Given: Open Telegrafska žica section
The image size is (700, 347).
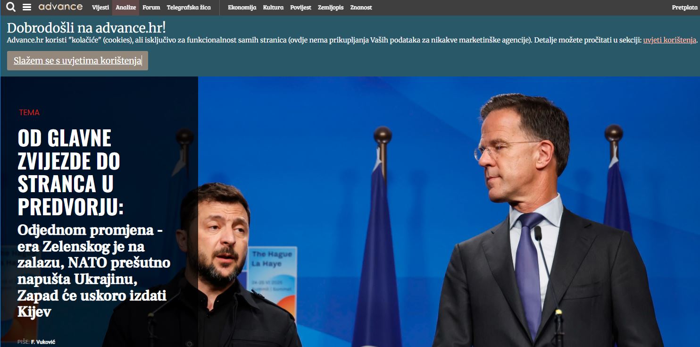Looking at the screenshot, I should [x=189, y=8].
